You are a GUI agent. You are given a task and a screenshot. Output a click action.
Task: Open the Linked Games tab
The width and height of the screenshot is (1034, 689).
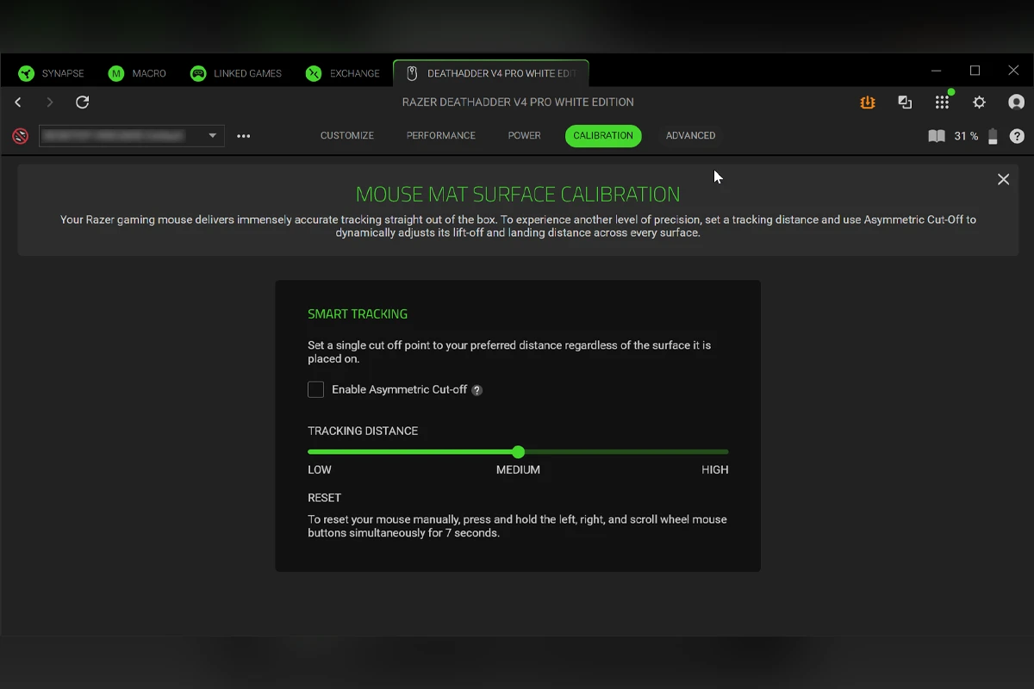pyautogui.click(x=236, y=73)
